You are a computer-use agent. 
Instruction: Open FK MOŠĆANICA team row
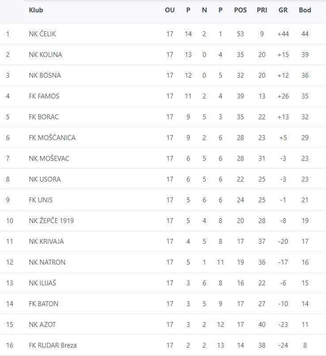click(163, 138)
